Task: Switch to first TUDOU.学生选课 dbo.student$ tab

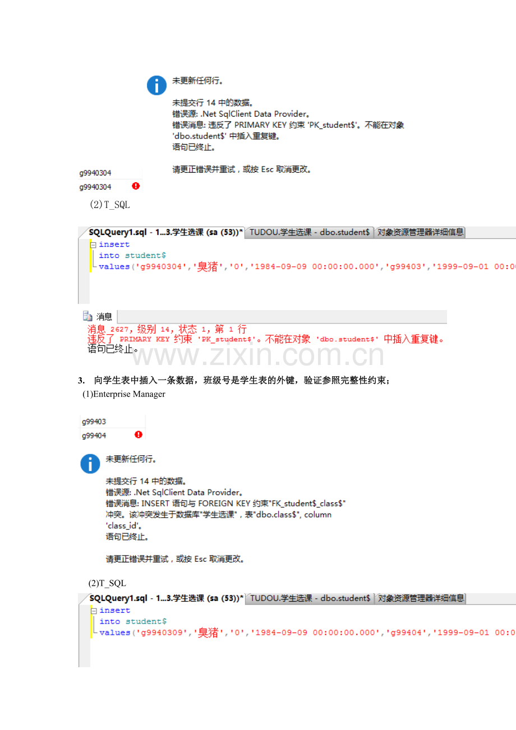Action: 309,232
